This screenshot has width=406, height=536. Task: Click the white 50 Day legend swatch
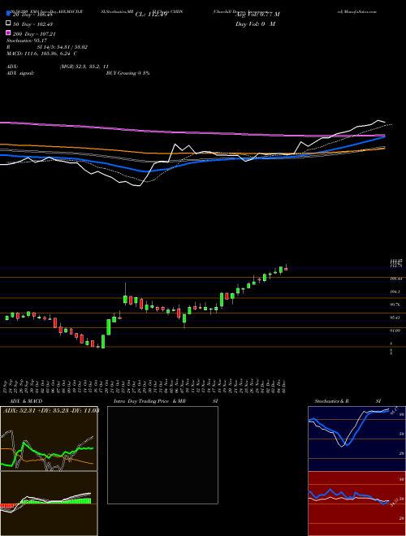pos(8,24)
